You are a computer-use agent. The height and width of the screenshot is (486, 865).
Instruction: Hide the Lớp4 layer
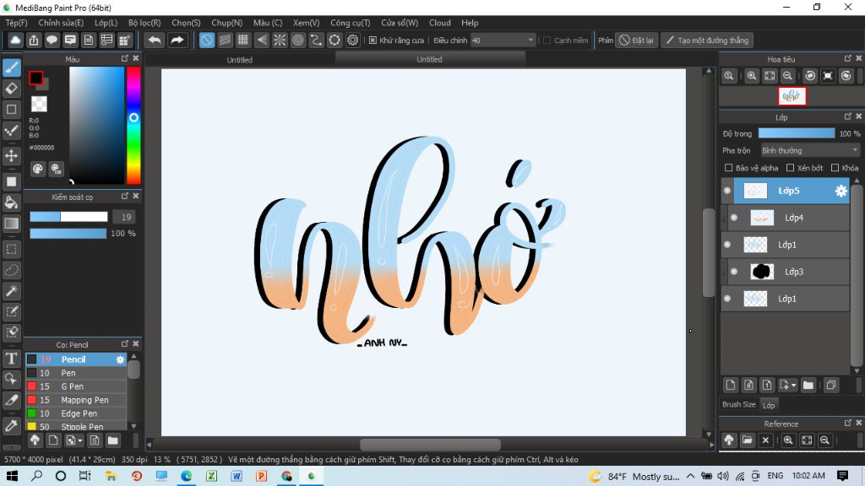[734, 218]
